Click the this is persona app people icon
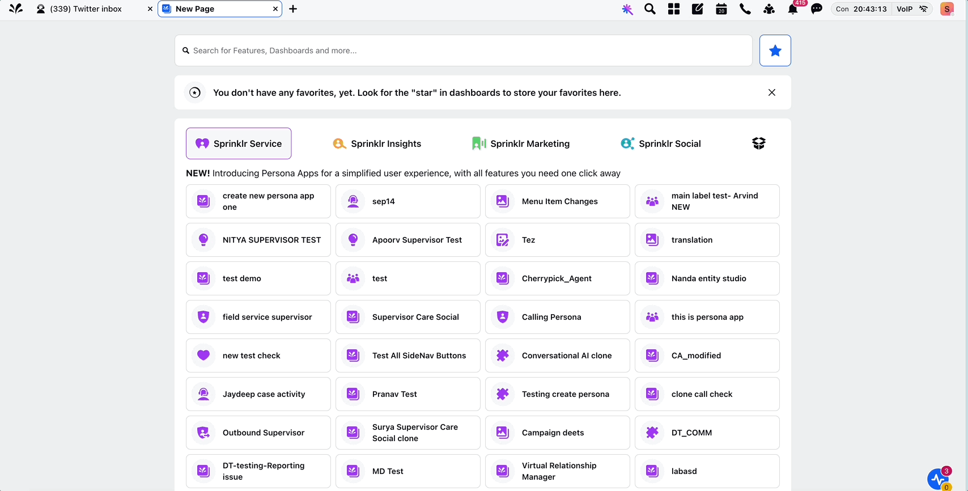The image size is (968, 491). [652, 317]
